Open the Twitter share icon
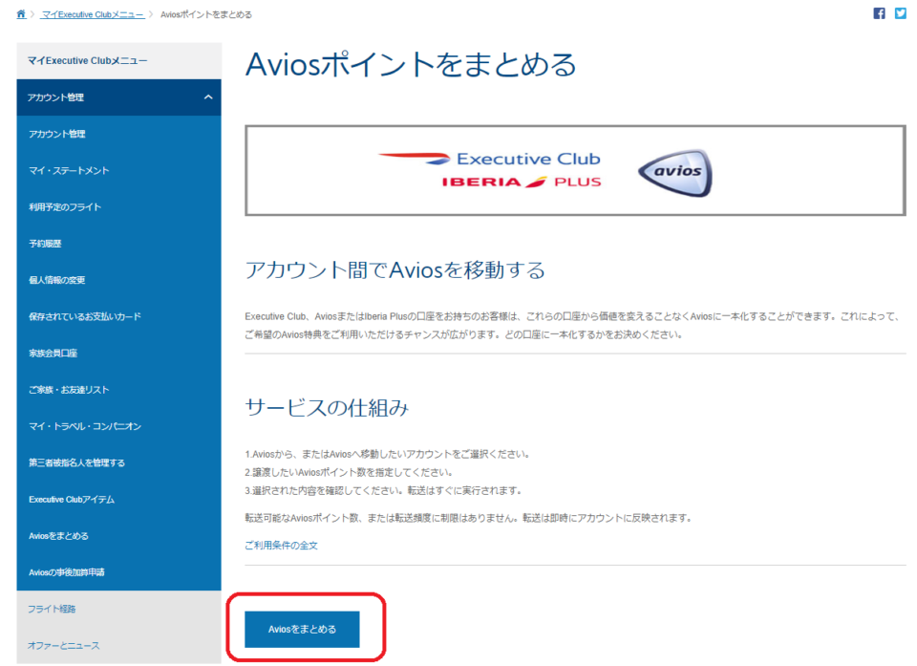Screen dimensions: 917x666 [900, 13]
